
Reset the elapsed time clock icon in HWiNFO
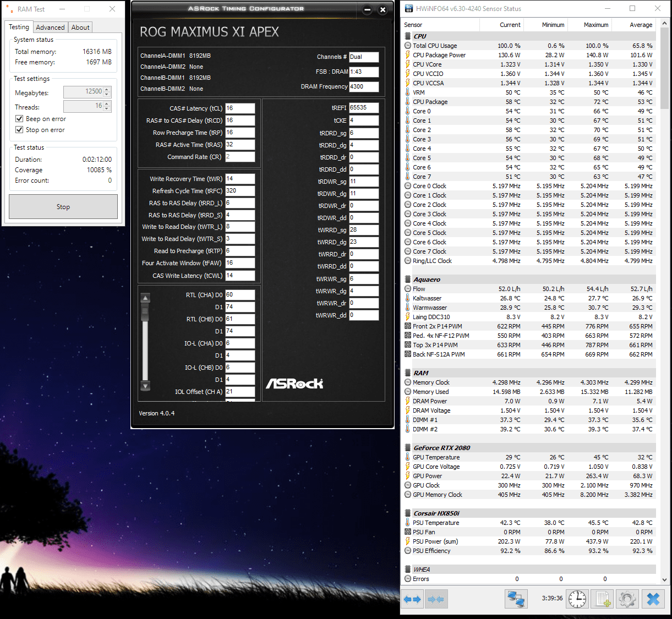coord(577,599)
